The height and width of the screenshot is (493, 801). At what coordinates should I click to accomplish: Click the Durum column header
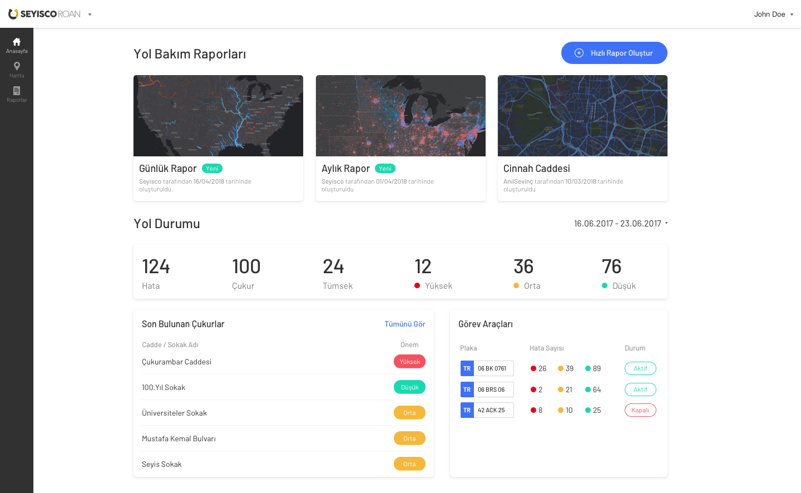point(635,348)
